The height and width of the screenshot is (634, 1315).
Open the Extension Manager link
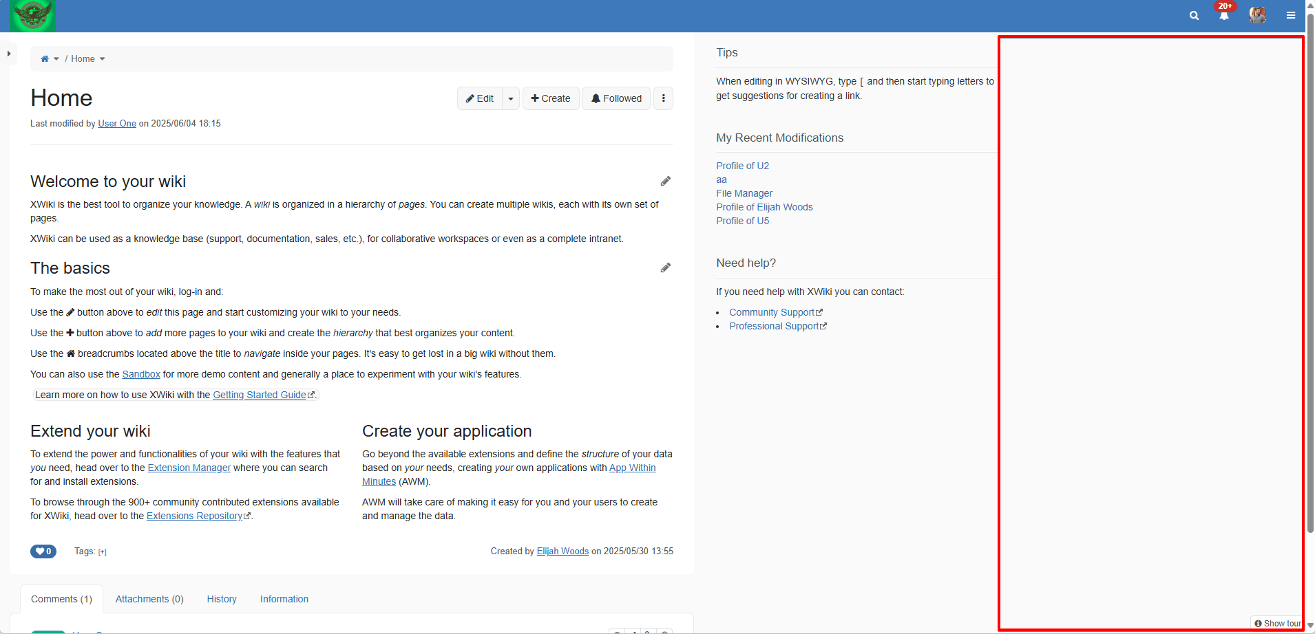click(189, 468)
